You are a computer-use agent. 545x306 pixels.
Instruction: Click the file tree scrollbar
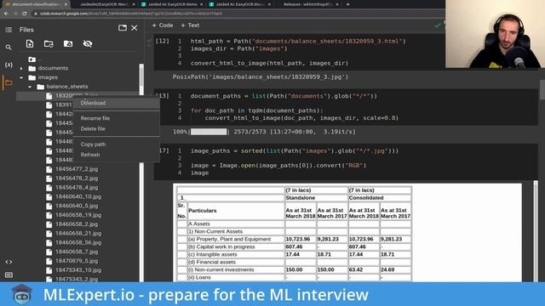(141, 76)
